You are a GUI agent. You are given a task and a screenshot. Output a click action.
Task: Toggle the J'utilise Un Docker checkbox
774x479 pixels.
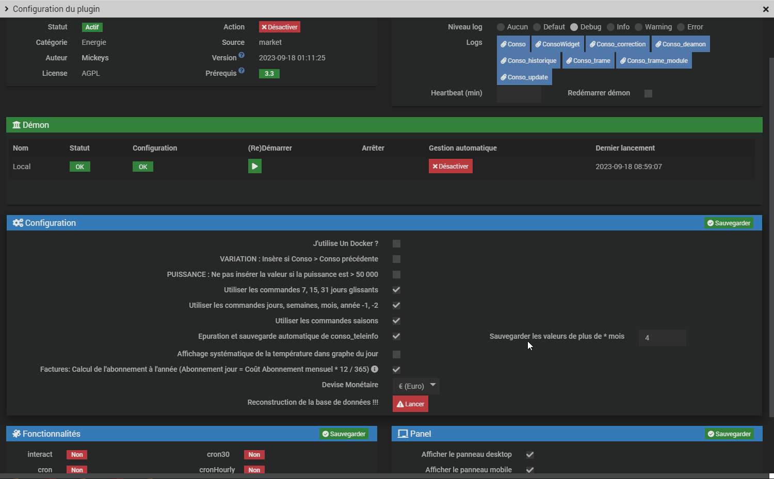396,243
